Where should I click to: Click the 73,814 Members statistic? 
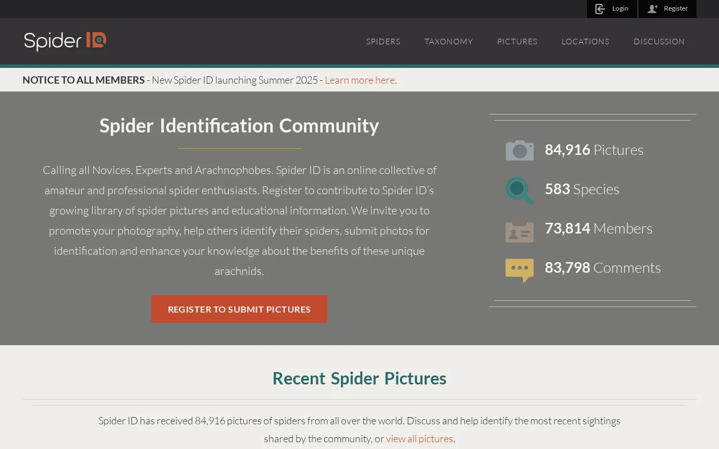599,228
